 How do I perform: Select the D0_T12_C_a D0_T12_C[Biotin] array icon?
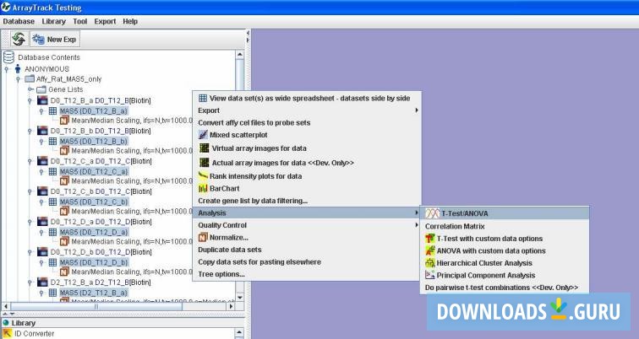(42, 161)
